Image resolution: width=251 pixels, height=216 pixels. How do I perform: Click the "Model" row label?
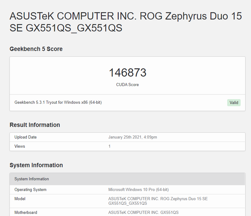pyautogui.click(x=20, y=199)
